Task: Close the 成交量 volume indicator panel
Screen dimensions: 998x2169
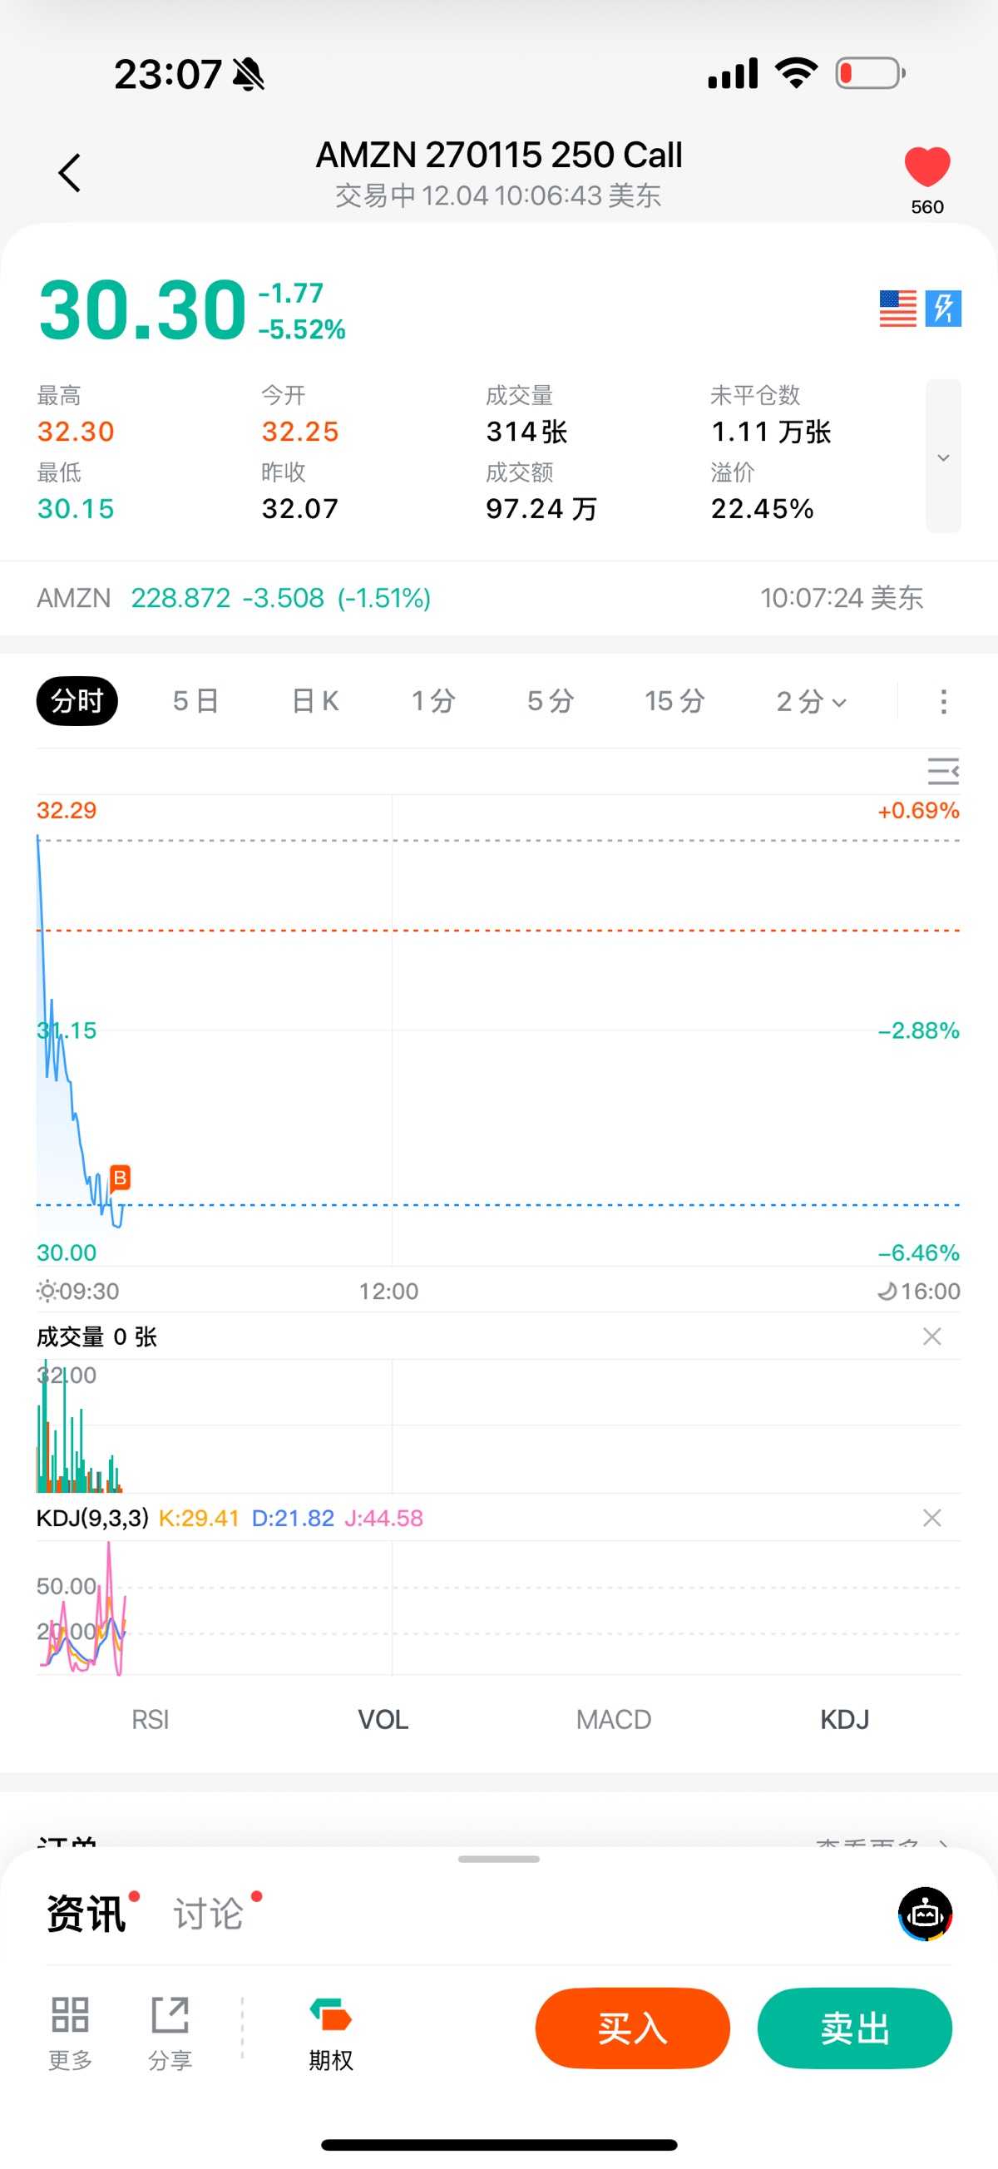Action: [x=931, y=1337]
